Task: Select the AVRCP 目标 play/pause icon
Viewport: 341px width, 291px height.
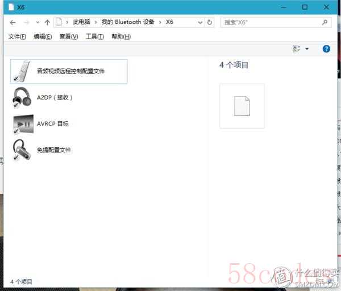Action: pyautogui.click(x=22, y=123)
